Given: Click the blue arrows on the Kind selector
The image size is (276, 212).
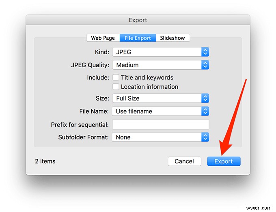Looking at the screenshot, I should click(205, 52).
